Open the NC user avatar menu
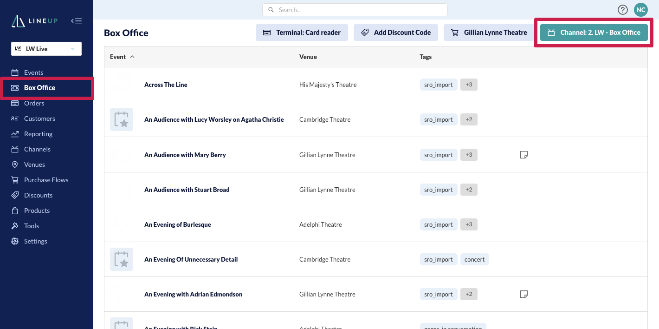Viewport: 659px width, 329px height. pyautogui.click(x=641, y=10)
